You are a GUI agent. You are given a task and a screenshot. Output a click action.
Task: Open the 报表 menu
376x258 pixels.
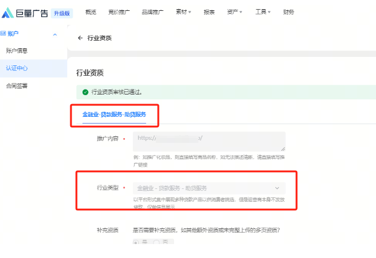pos(209,12)
